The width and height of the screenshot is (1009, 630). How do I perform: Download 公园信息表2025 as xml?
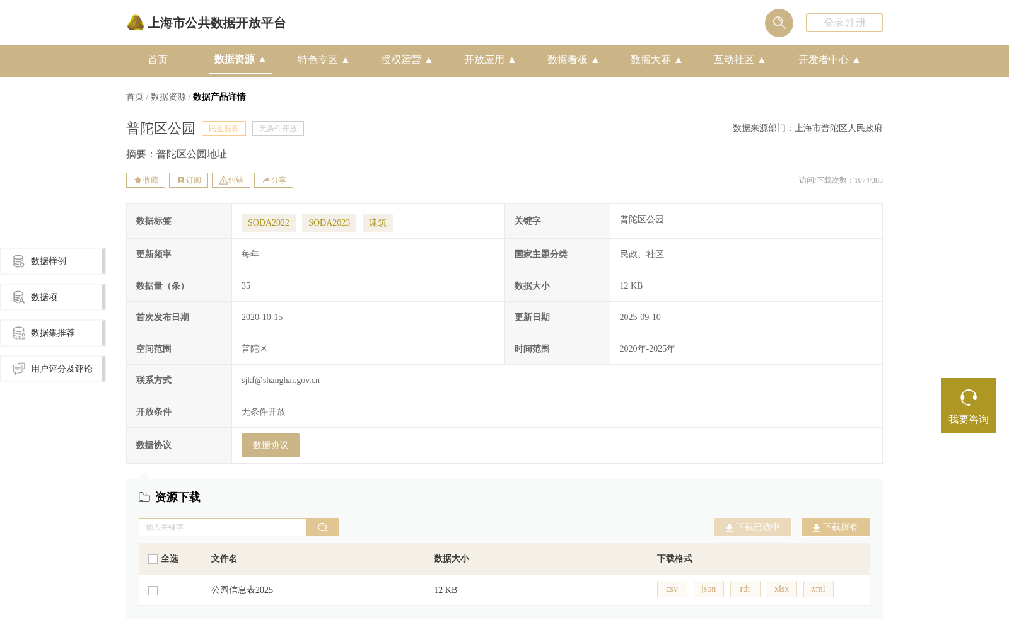click(819, 589)
